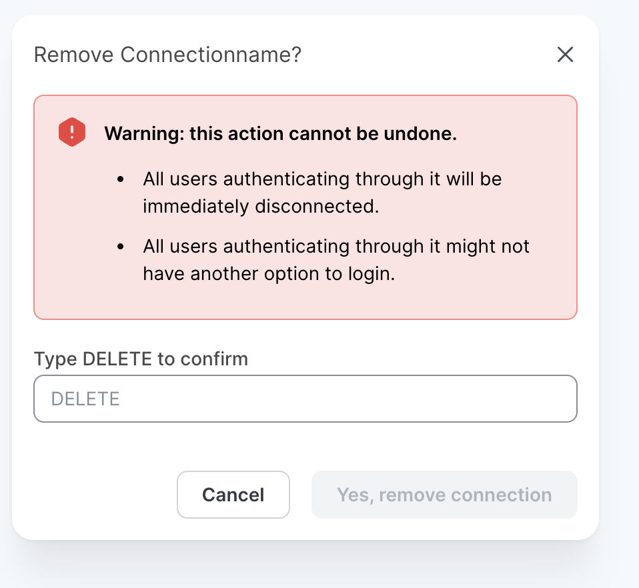Focus the text box showing DELETE placeholder
This screenshot has height=588, width=639.
coord(305,399)
